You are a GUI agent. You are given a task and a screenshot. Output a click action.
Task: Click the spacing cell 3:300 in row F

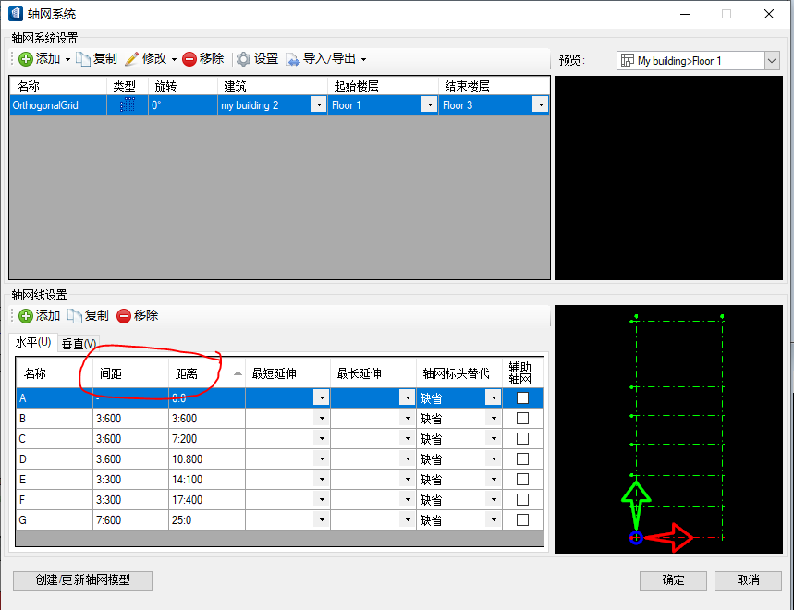pyautogui.click(x=130, y=500)
